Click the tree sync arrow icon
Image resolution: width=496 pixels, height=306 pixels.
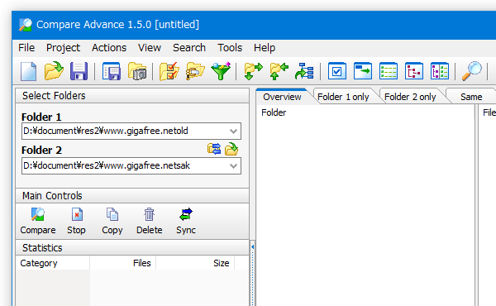(304, 71)
